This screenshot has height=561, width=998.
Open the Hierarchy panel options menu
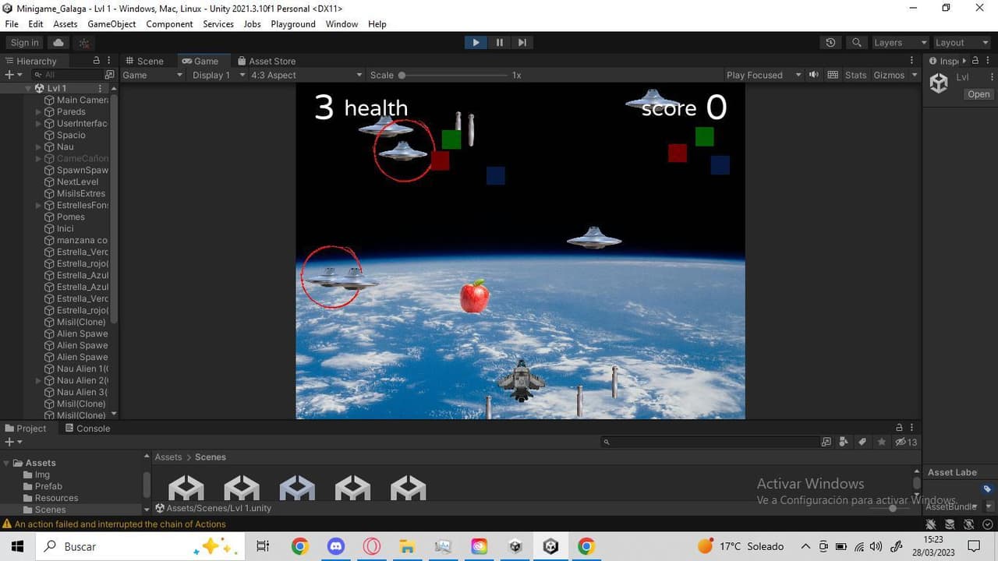click(109, 61)
